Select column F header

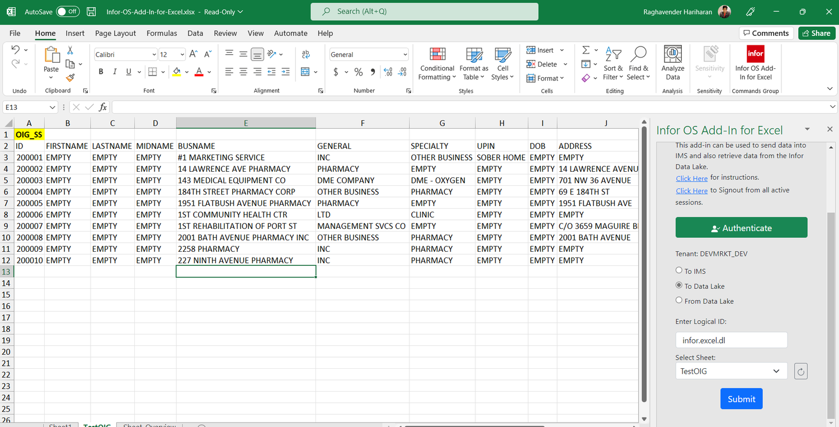pyautogui.click(x=362, y=123)
